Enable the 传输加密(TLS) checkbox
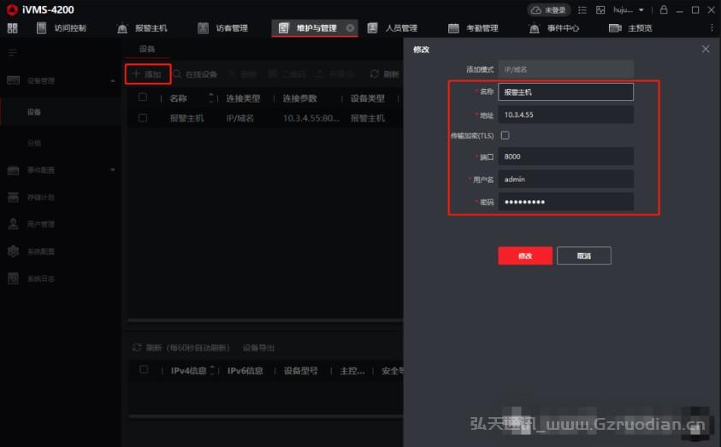This screenshot has width=721, height=447. [505, 135]
